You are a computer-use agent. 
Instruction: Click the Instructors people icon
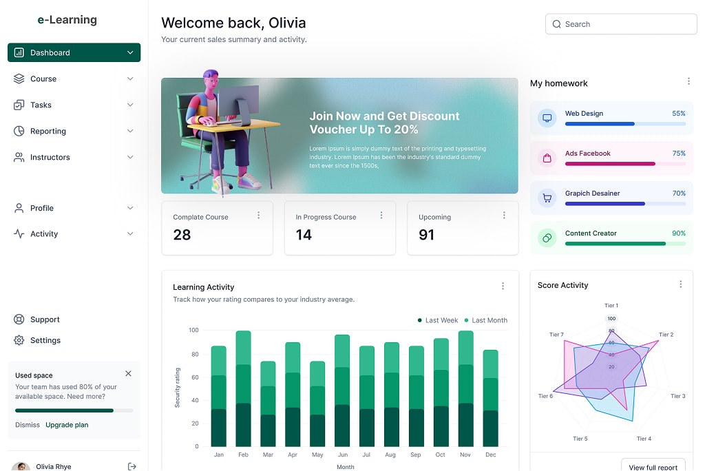[x=19, y=158]
